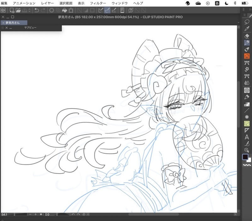Select the saturated lines burst tool
The image size is (252, 221).
point(247,117)
